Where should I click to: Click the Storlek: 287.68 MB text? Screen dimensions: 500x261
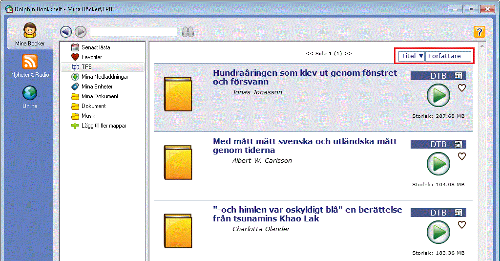tap(438, 116)
